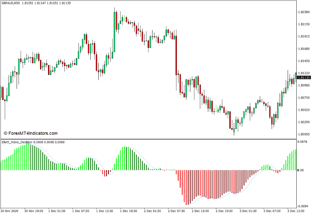Click the current price tag 1.81135
313x214 pixels.
(x=304, y=78)
